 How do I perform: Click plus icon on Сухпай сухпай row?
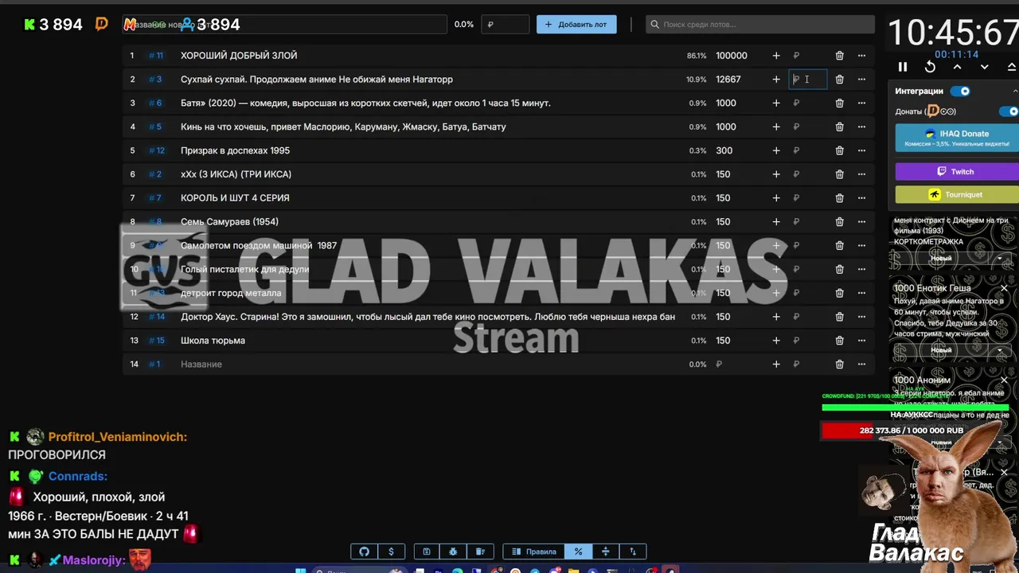click(776, 80)
